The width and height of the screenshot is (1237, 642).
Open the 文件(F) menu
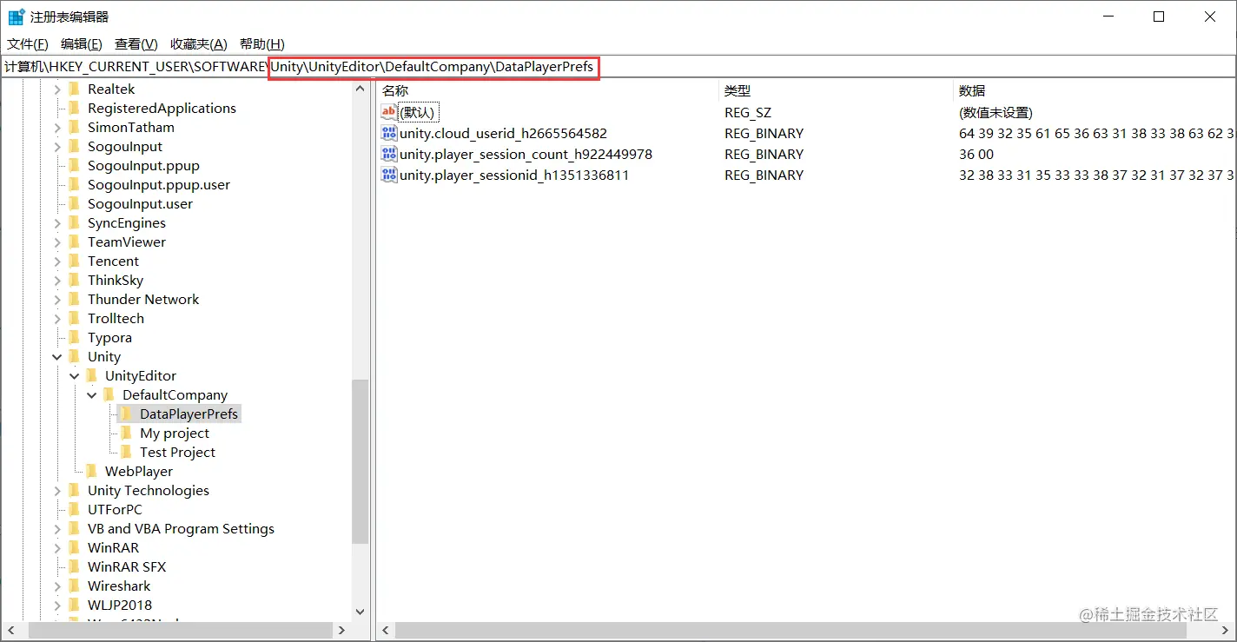28,44
